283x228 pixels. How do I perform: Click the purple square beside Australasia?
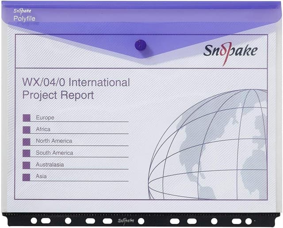click(27, 165)
